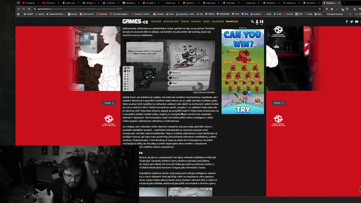Go back with browser back arrow
361x203 pixels.
click(x=19, y=9)
